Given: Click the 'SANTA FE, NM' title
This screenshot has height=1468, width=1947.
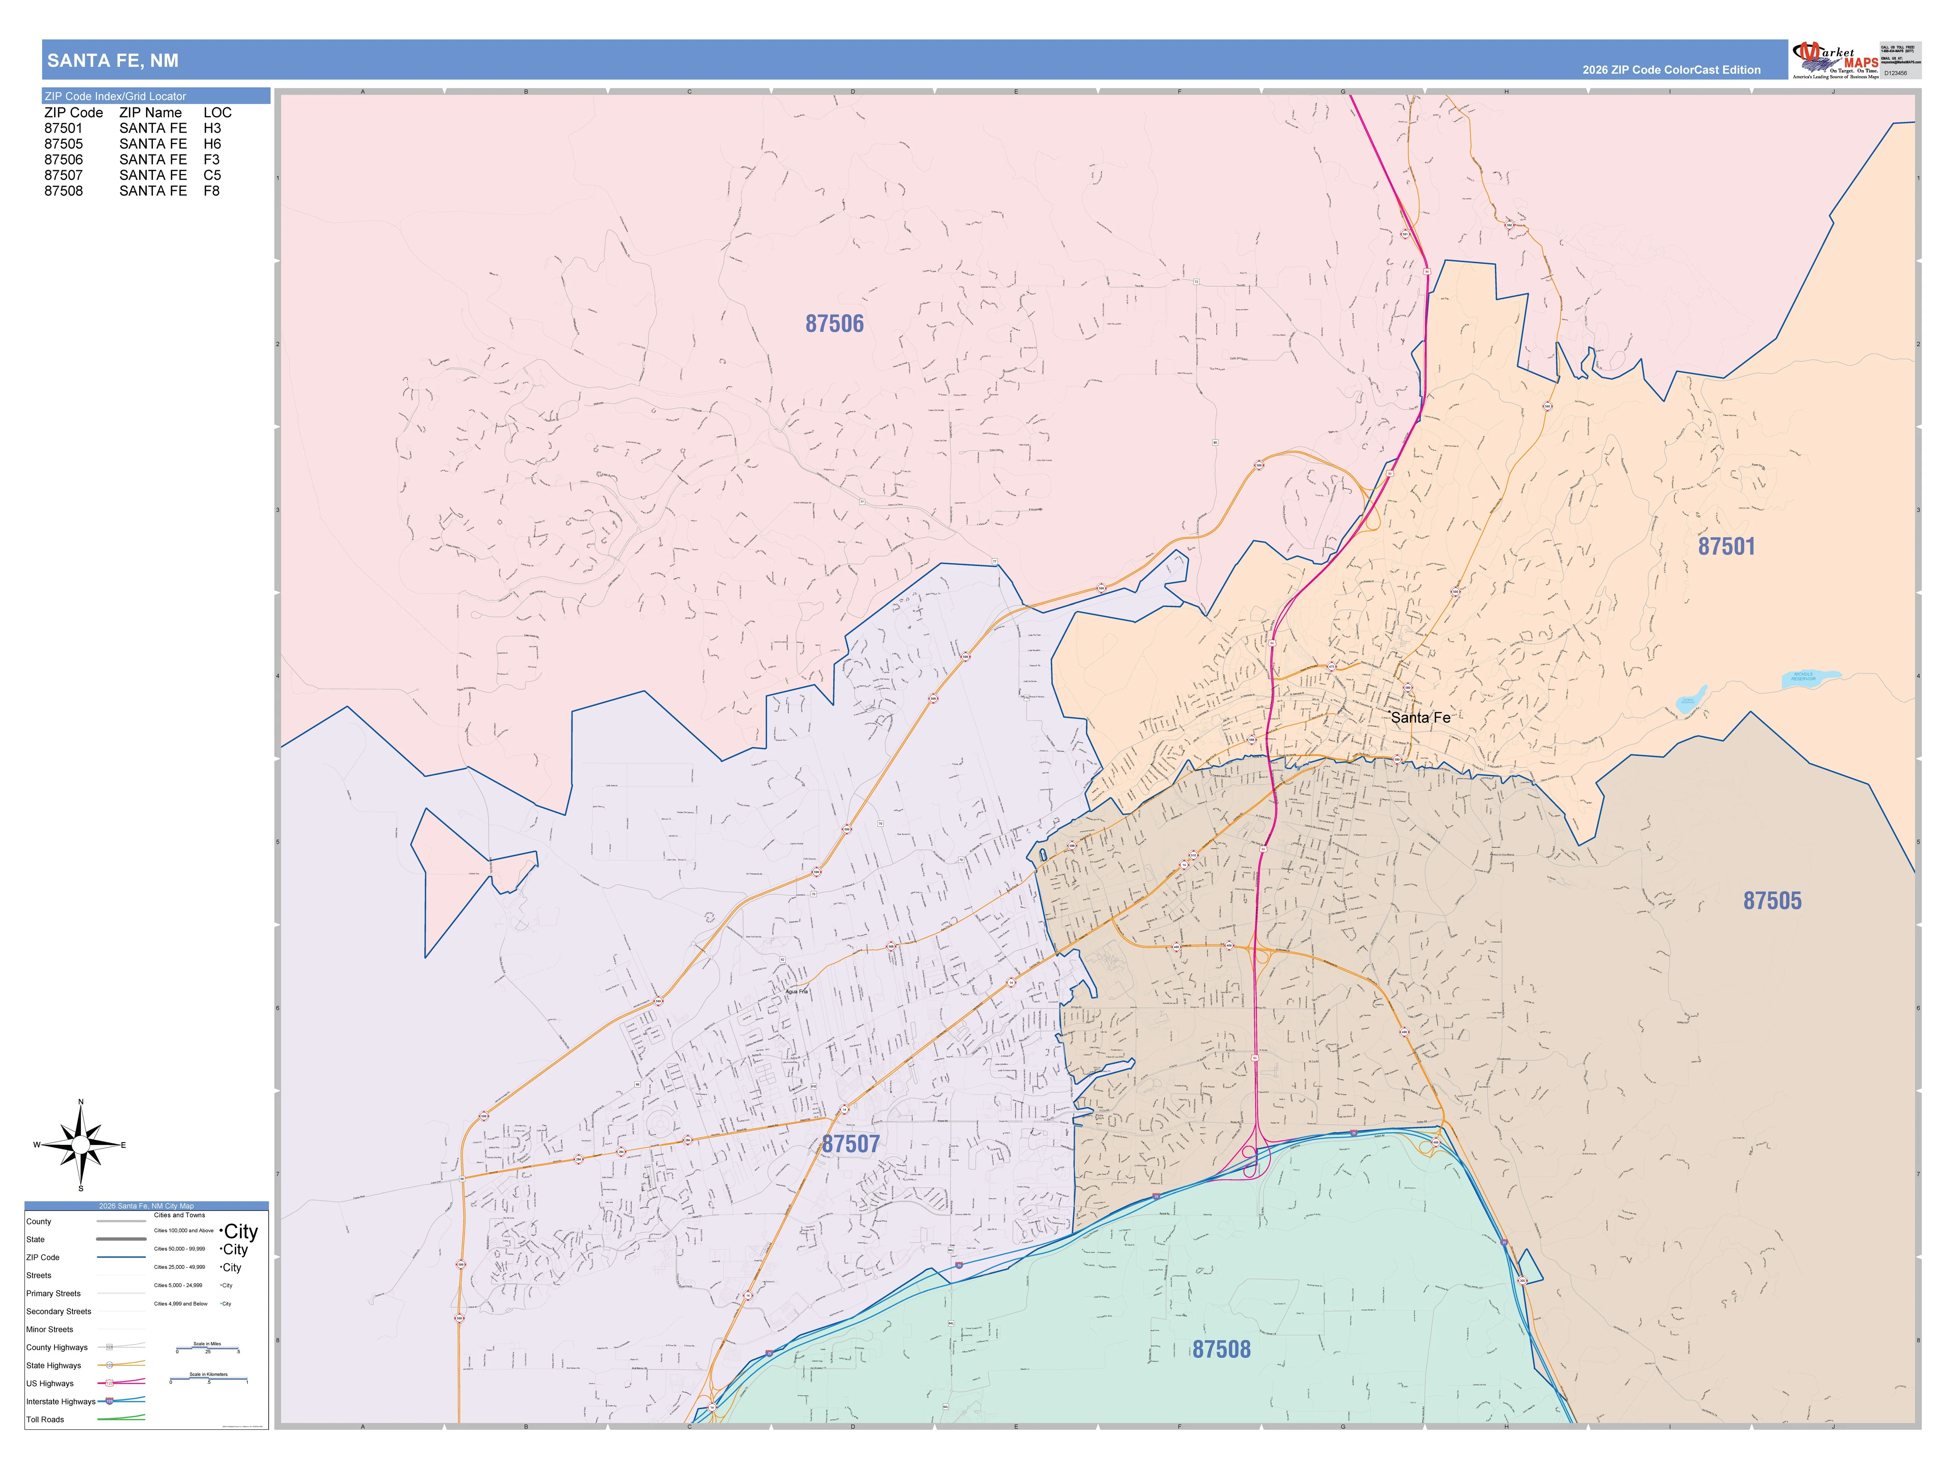Looking at the screenshot, I should [113, 61].
